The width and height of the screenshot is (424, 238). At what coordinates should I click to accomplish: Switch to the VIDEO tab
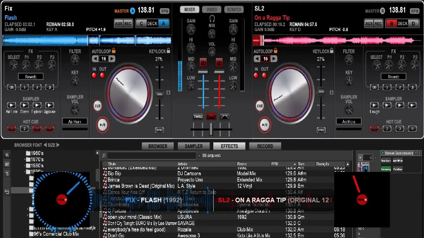(212, 10)
